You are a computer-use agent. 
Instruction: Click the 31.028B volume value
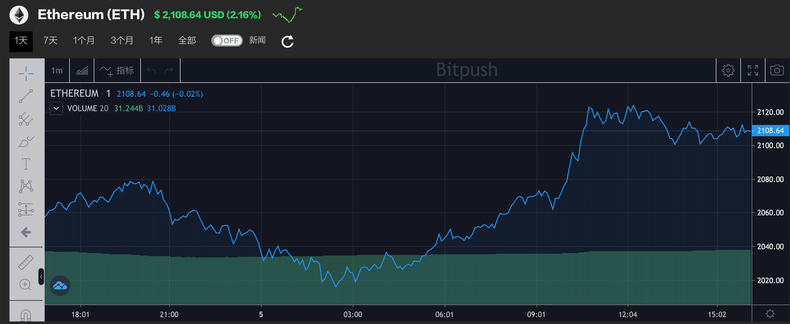tap(161, 108)
